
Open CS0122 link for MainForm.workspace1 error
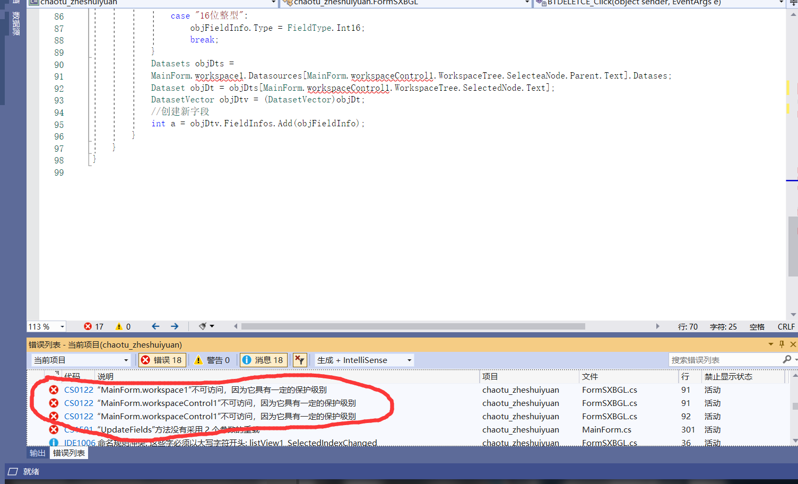click(79, 390)
